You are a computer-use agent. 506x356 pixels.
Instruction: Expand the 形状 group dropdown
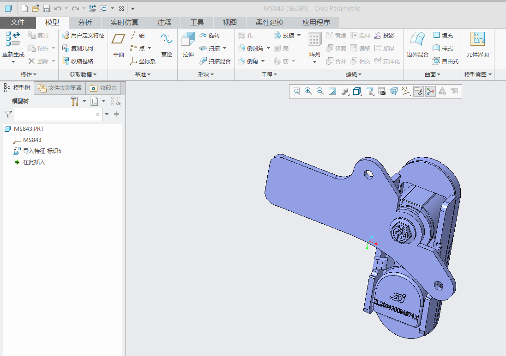pyautogui.click(x=206, y=74)
